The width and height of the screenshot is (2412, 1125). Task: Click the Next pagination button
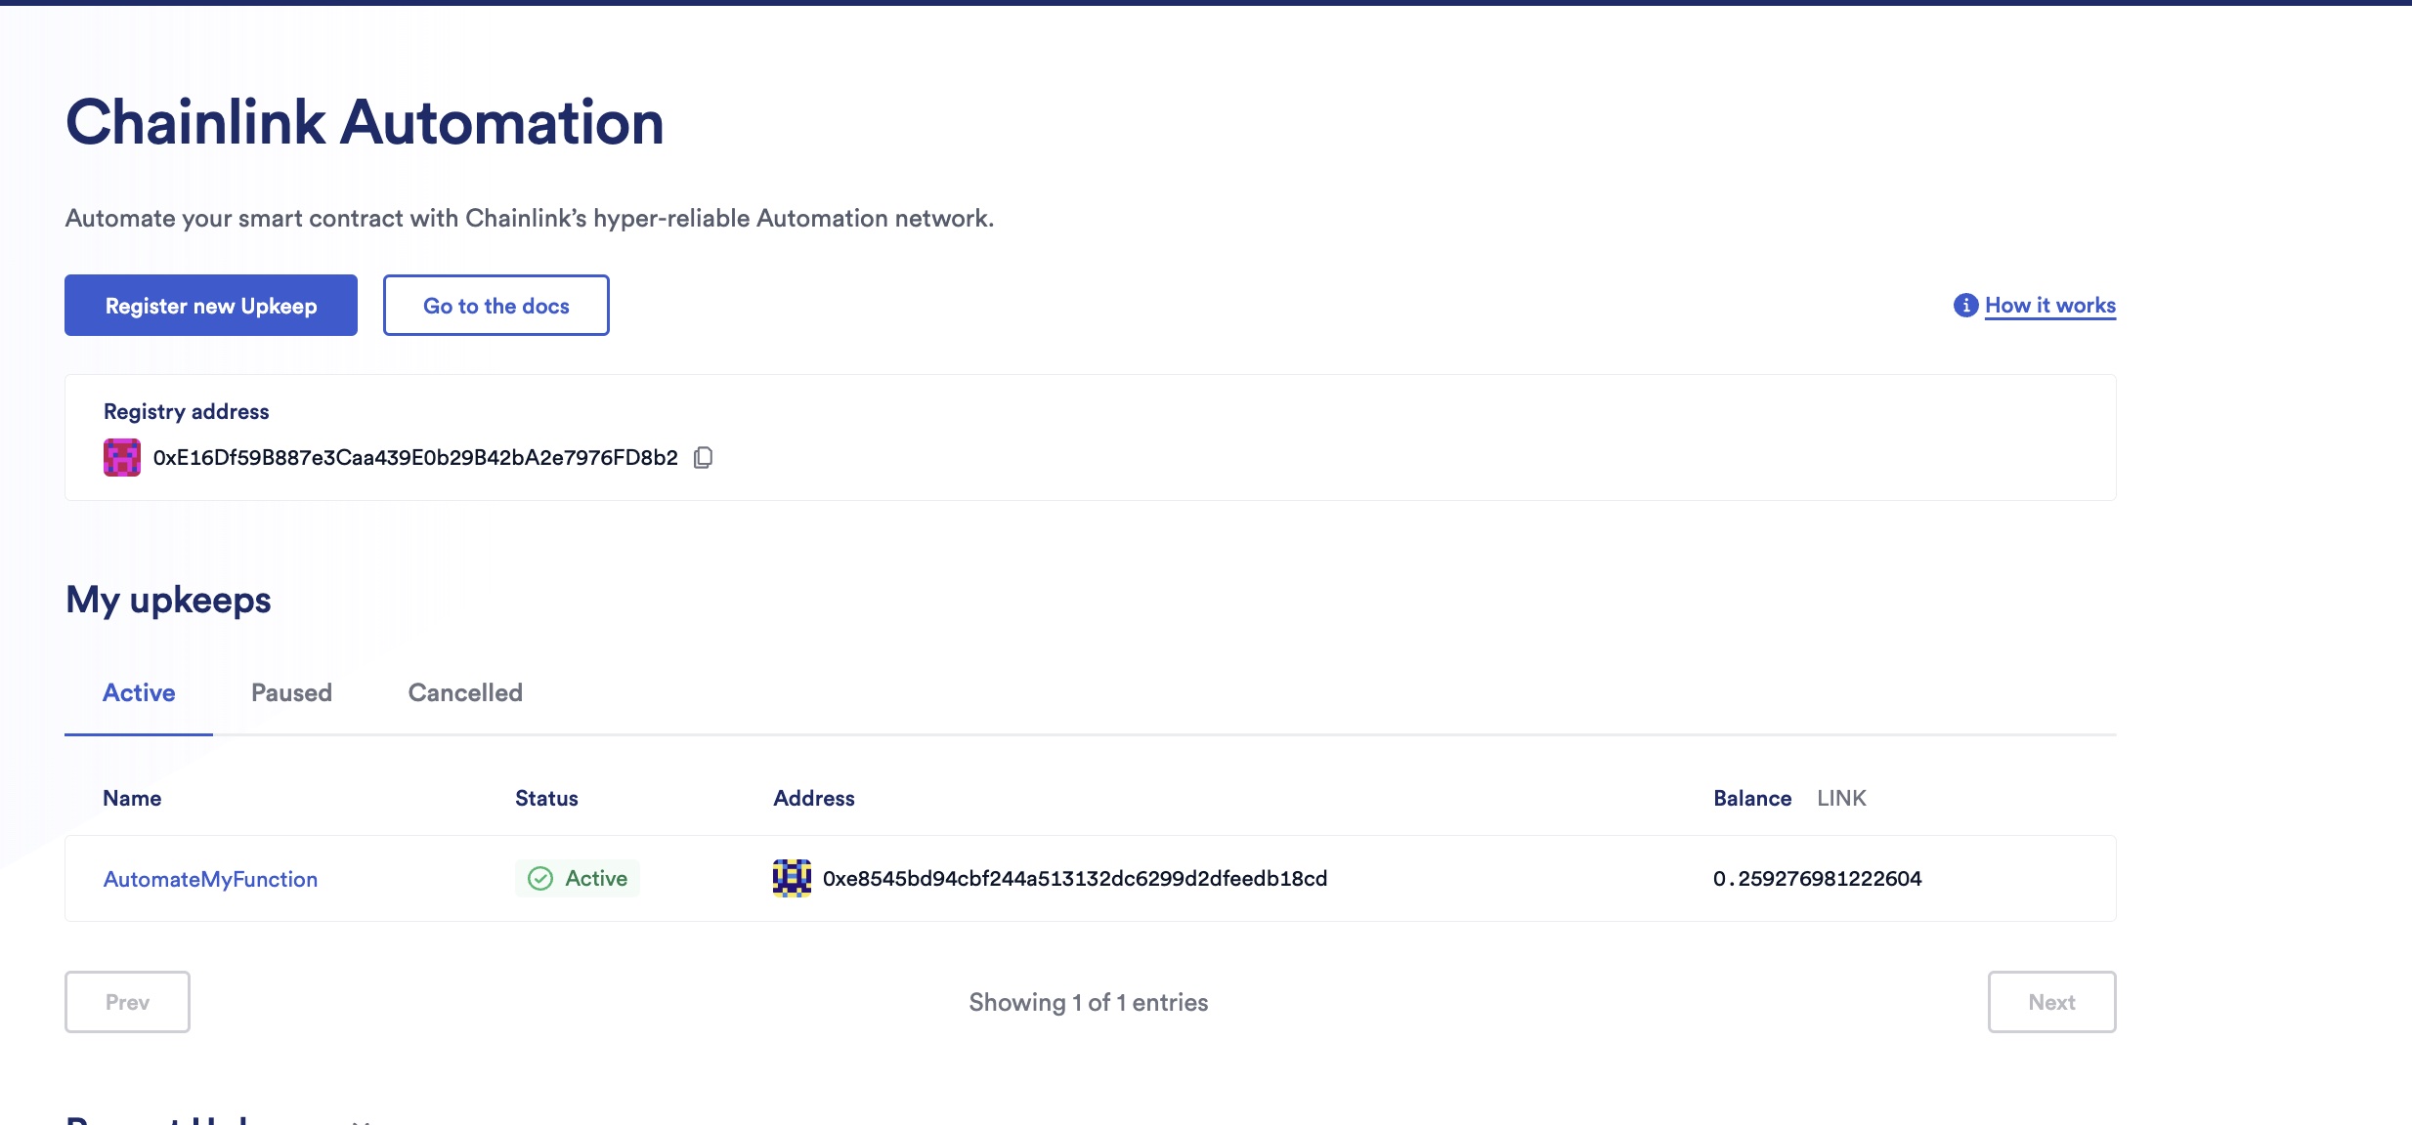(x=2051, y=1002)
